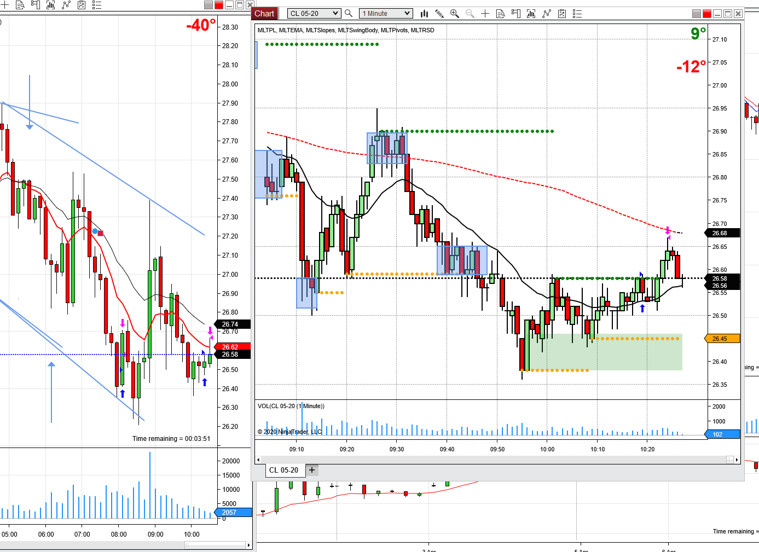Screen dimensions: 759x552
Task: Open Strategies icon in front chart toolbar
Action: coord(561,13)
